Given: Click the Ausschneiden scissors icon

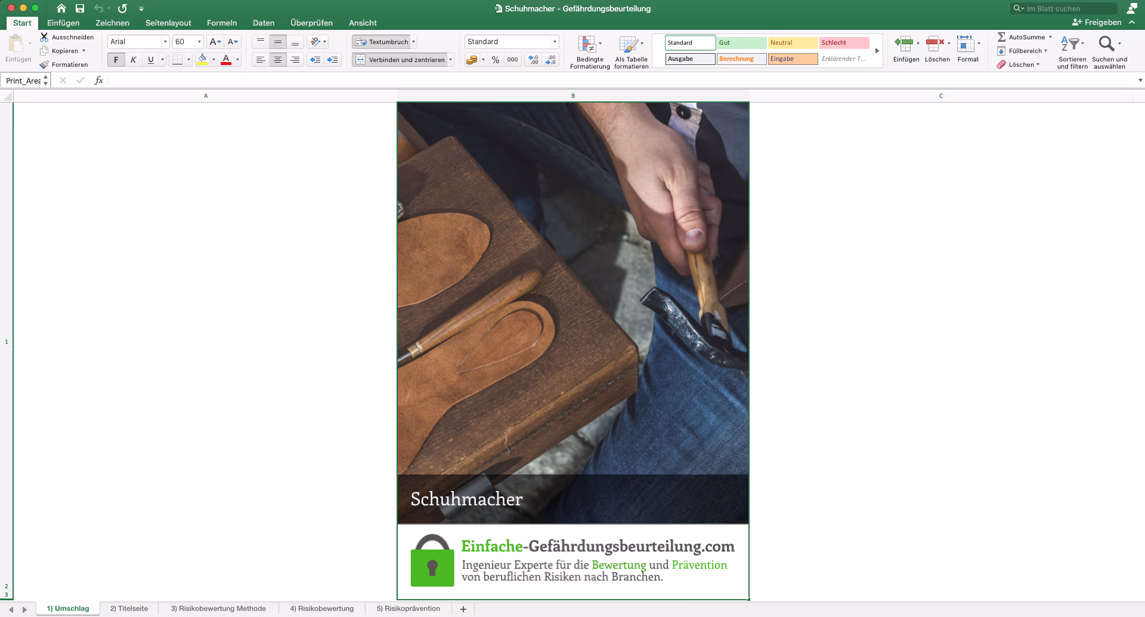Looking at the screenshot, I should coord(44,37).
